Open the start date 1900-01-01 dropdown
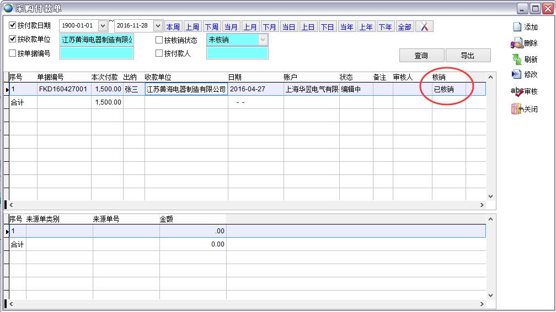This screenshot has width=556, height=312. 103,26
